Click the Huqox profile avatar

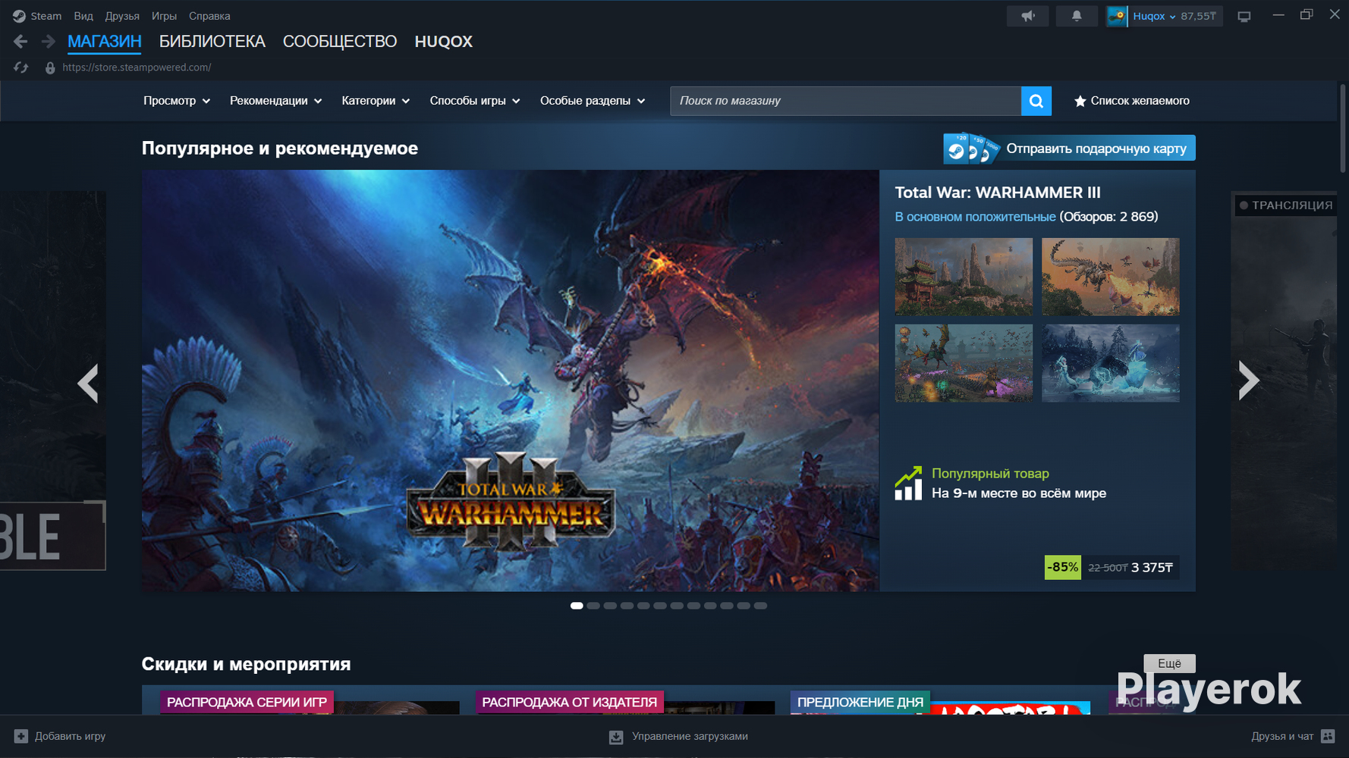tap(1117, 16)
